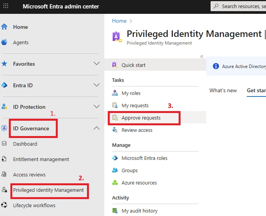Click the Search resources input field
Image resolution: width=266 pixels, height=216 pixels.
[238, 6]
